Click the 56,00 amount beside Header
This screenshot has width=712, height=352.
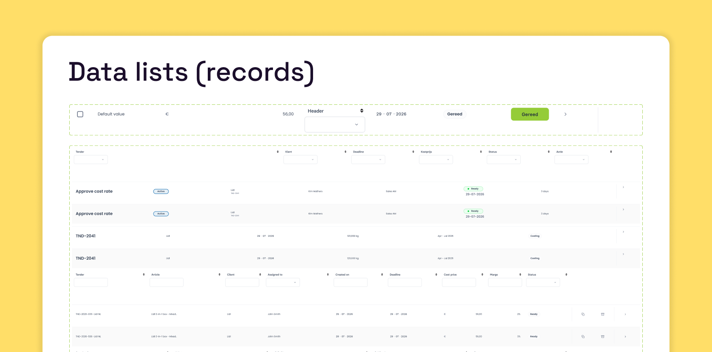pos(288,114)
